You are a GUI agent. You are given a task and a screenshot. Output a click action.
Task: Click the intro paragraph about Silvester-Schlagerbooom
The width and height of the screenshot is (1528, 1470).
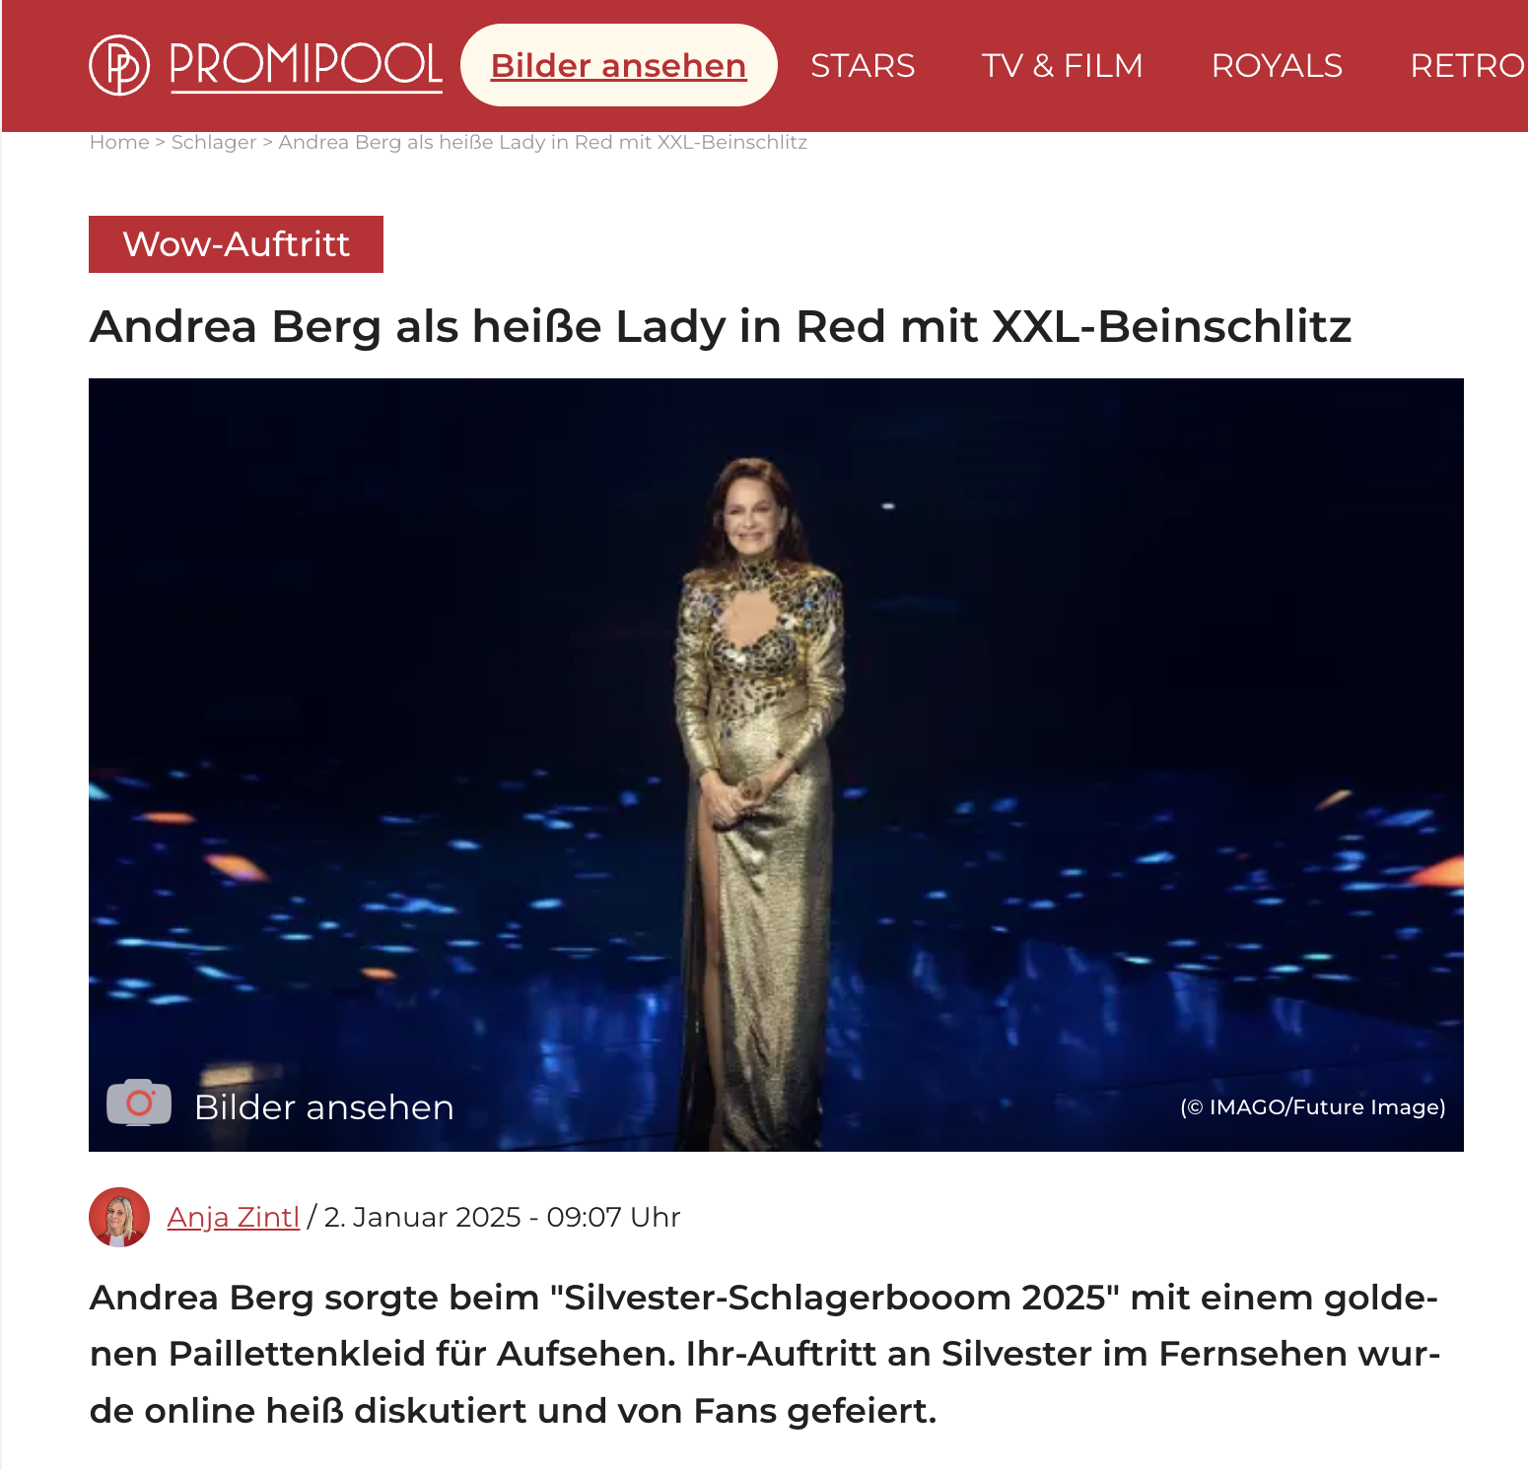(x=765, y=1354)
